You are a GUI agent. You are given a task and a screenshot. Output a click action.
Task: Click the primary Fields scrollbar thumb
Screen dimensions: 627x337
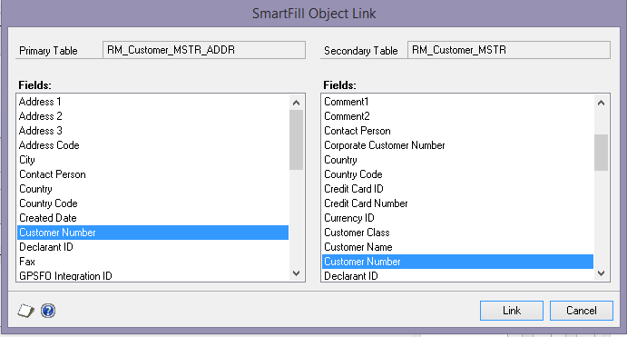pyautogui.click(x=297, y=140)
